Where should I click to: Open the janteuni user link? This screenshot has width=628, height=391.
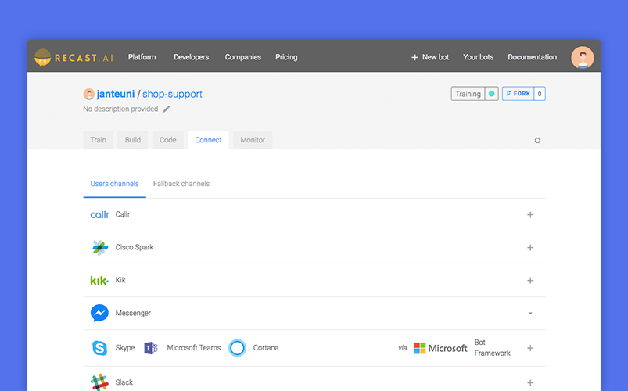coord(115,94)
